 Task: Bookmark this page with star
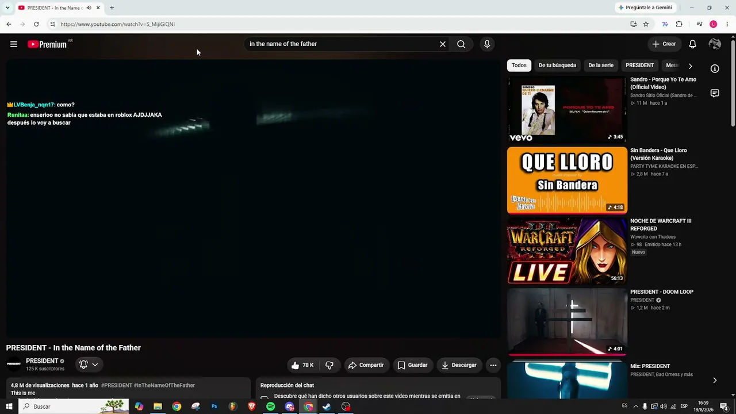click(x=646, y=24)
